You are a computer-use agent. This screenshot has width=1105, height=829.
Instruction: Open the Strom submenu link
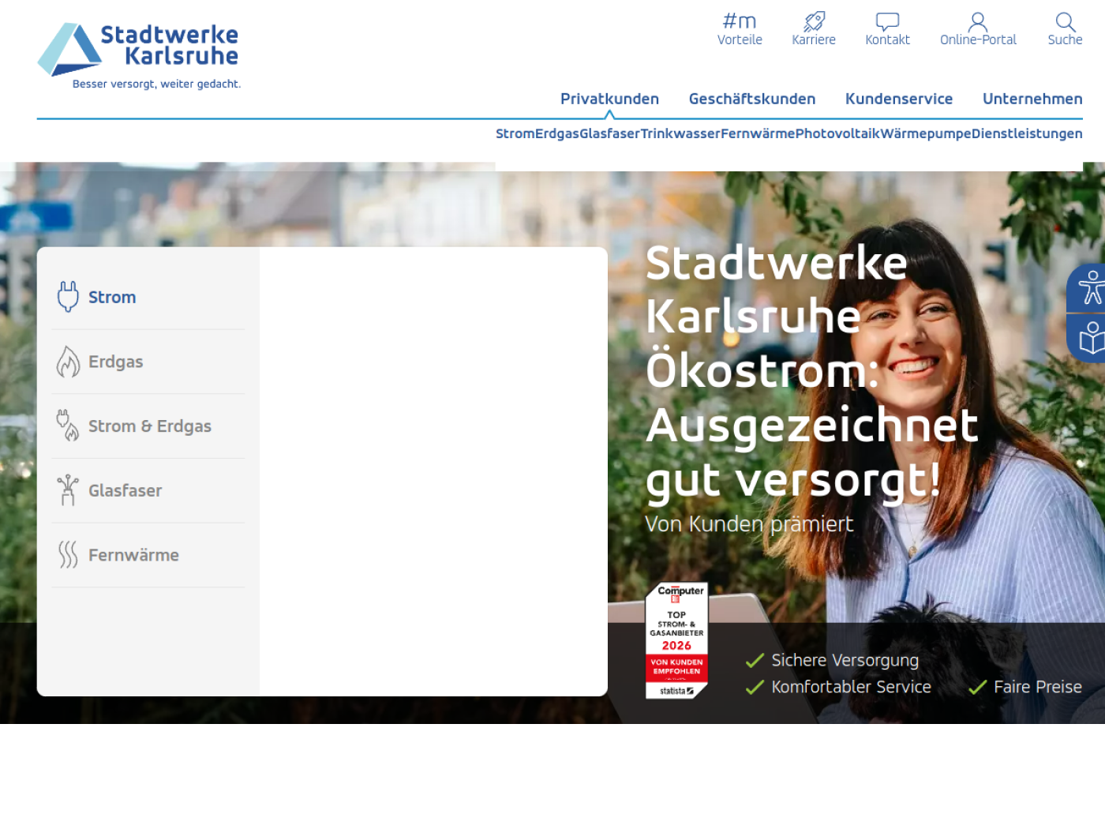[x=515, y=133]
